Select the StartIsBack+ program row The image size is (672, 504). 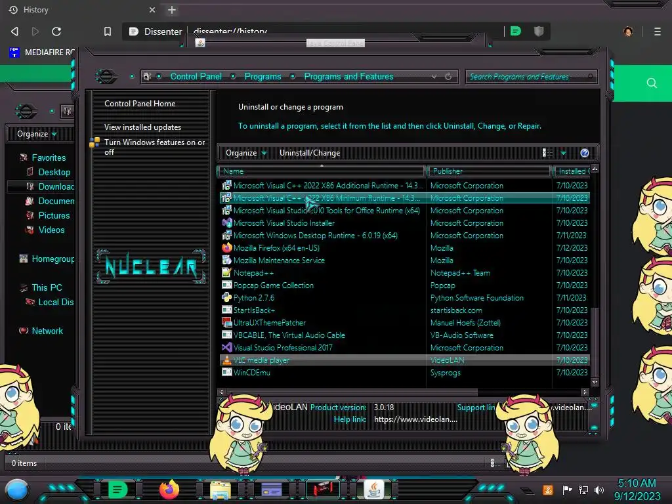tap(404, 310)
